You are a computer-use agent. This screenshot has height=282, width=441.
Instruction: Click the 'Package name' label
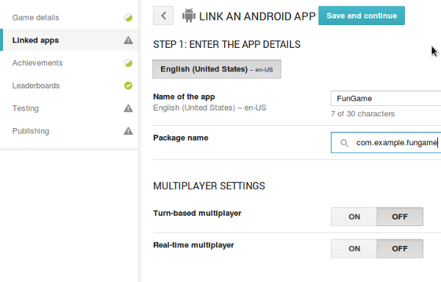(181, 138)
